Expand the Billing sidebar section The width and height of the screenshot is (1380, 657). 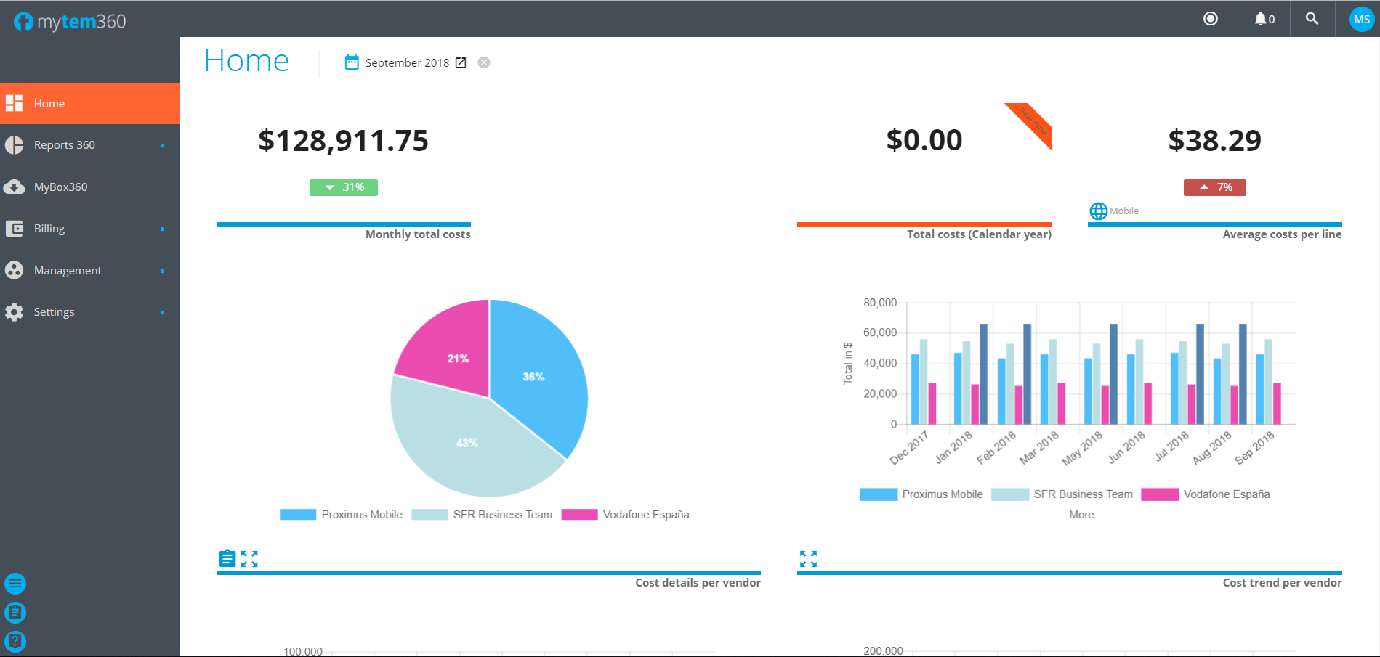click(49, 229)
